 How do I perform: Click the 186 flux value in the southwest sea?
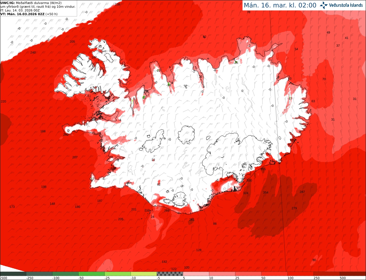tap(77, 207)
